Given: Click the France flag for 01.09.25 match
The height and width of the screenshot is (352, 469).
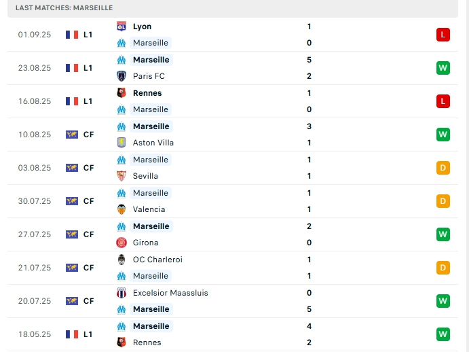Looking at the screenshot, I should pyautogui.click(x=72, y=35).
